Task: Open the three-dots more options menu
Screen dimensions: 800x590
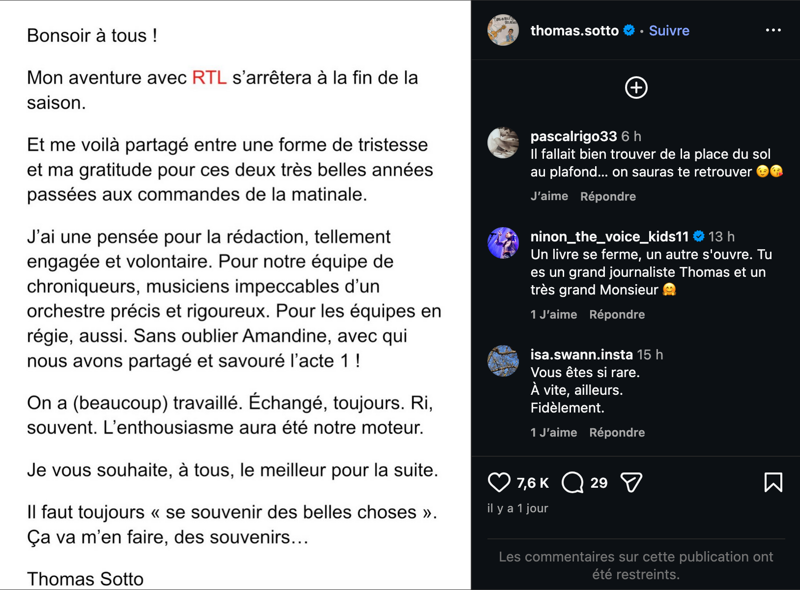Action: (773, 30)
